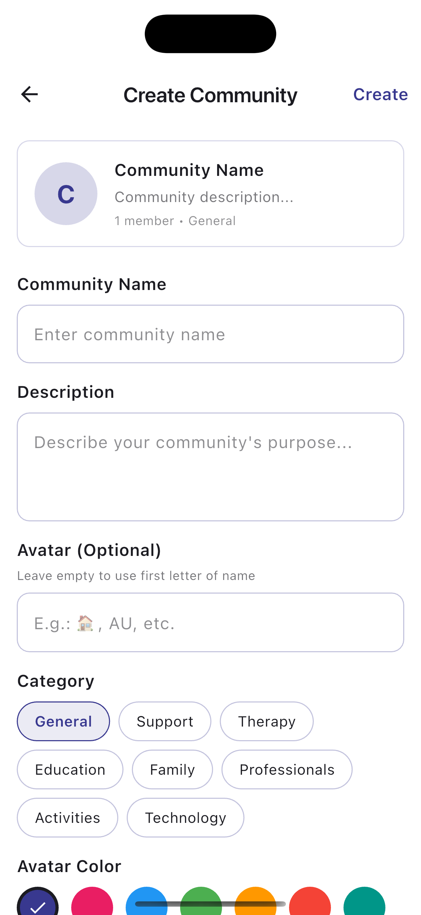Choose the Therapy category chip
The image size is (421, 915).
(x=266, y=721)
